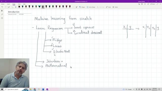Launch Chrome from the taskbar
Viewport: 162px width, 91px height.
[35, 89]
